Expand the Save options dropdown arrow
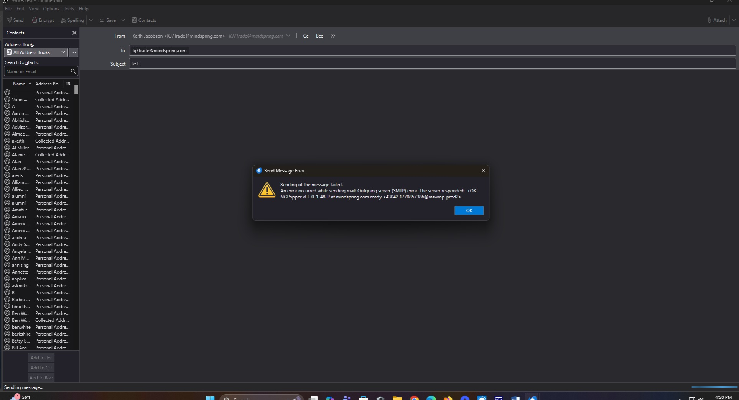The height and width of the screenshot is (400, 739). click(123, 20)
